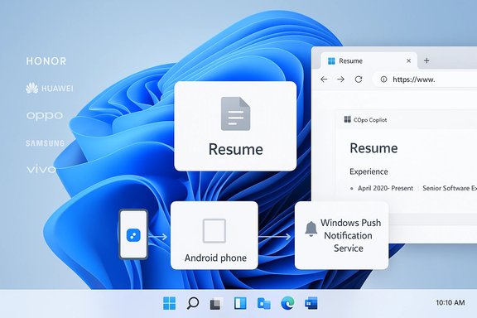Click the Copilot logo in page header
477x318 pixels.
coord(348,119)
